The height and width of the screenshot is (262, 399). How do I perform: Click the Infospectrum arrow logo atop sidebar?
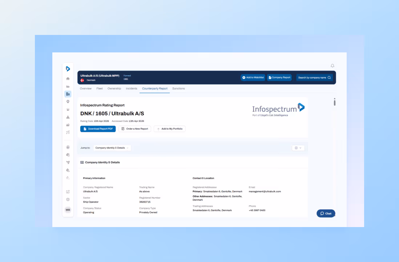coord(68,69)
